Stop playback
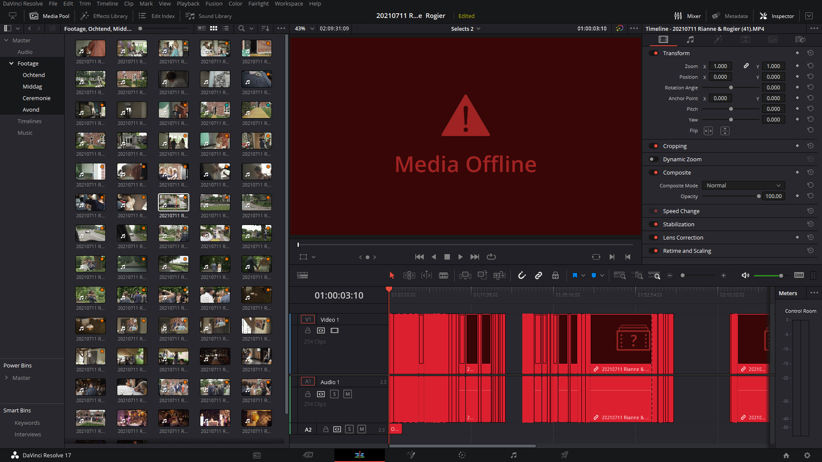The width and height of the screenshot is (822, 462). (447, 257)
